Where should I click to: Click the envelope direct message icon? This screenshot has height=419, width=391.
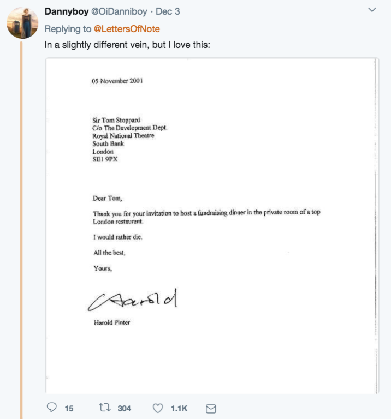pyautogui.click(x=210, y=408)
